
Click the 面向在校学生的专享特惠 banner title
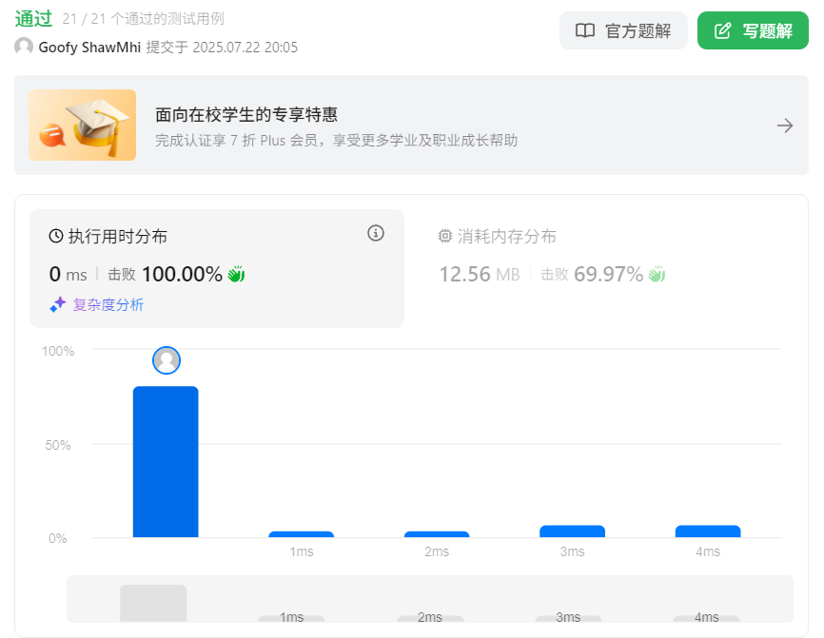click(x=246, y=114)
